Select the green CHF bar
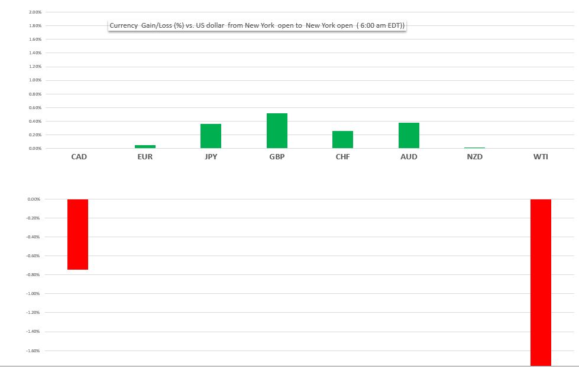Viewport: 579px width, 367px height. point(342,140)
